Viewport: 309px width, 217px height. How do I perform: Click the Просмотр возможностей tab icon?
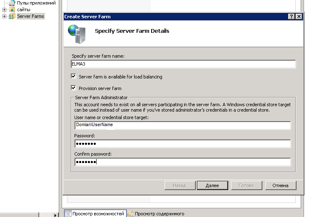[x=67, y=214]
